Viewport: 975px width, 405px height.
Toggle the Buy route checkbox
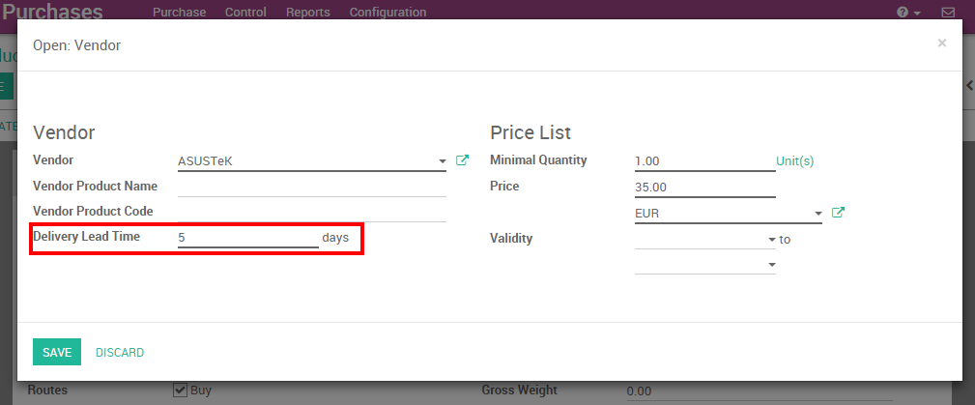pyautogui.click(x=180, y=391)
